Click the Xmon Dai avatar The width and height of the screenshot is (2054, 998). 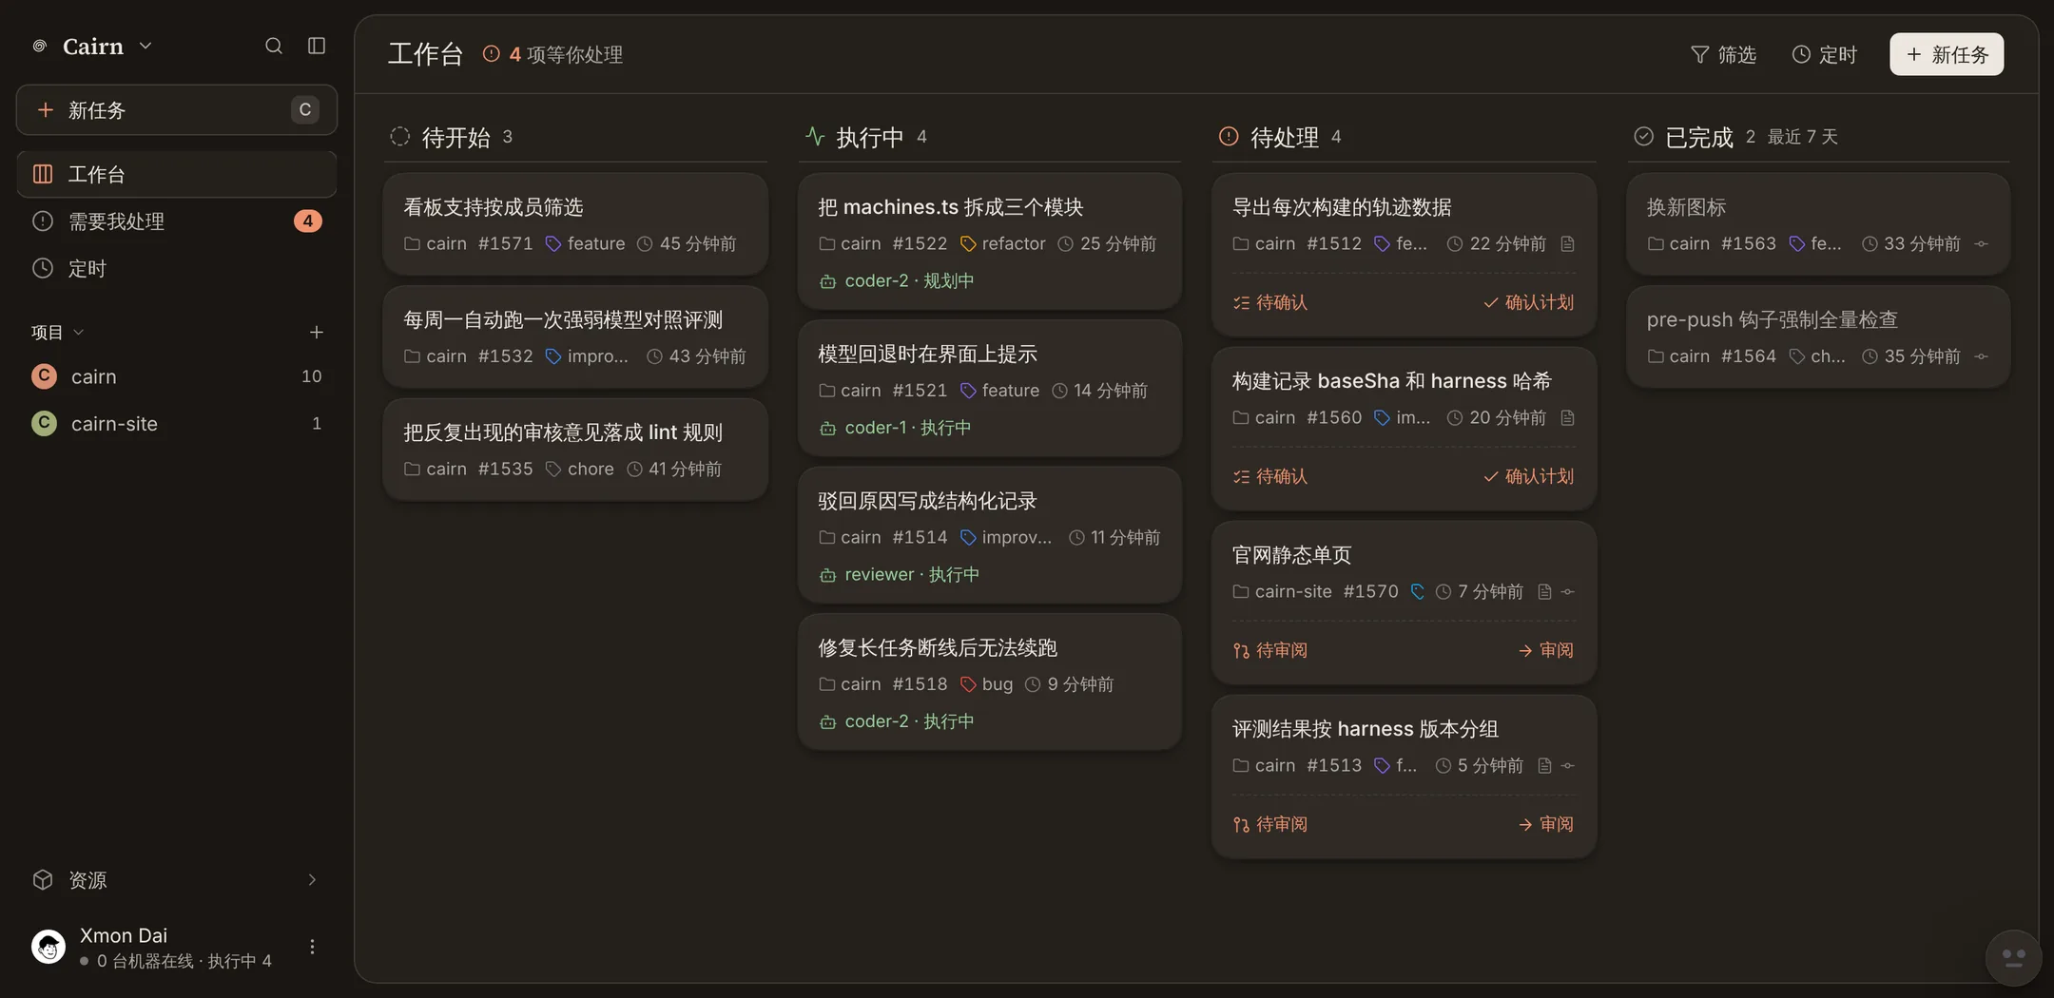pyautogui.click(x=48, y=947)
